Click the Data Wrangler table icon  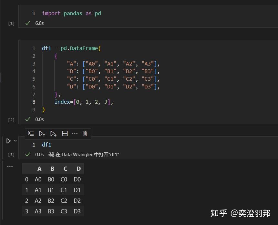coord(51,154)
